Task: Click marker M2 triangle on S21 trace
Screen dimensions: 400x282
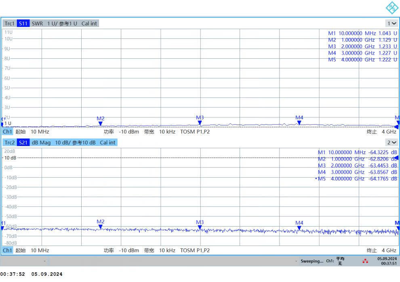Action: coord(100,227)
